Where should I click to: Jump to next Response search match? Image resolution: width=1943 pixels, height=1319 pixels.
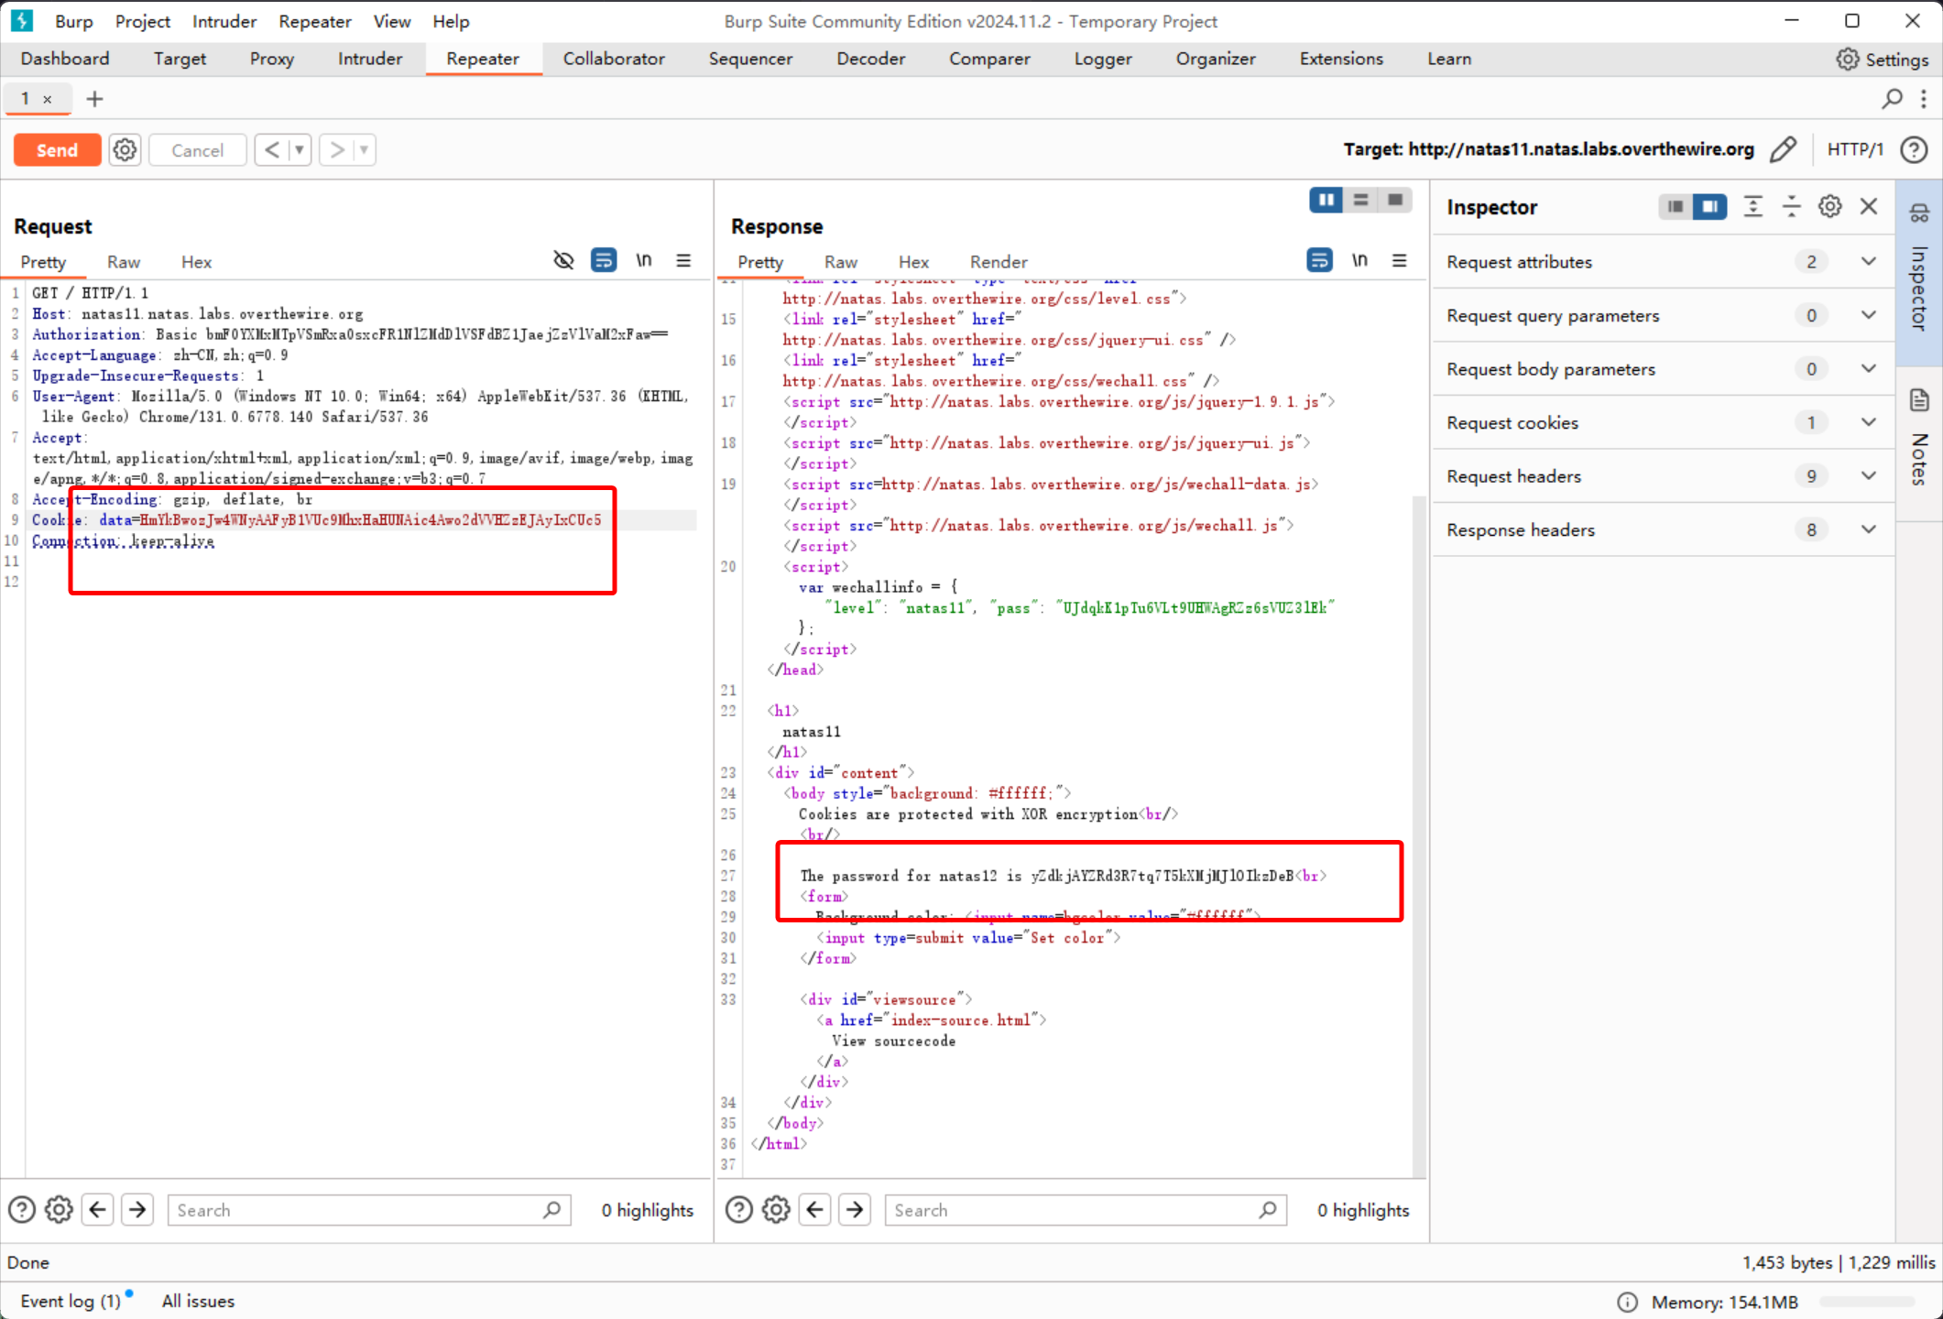[x=855, y=1210]
